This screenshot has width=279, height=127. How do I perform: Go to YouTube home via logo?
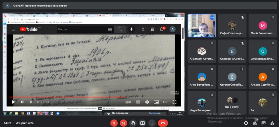tap(29, 29)
